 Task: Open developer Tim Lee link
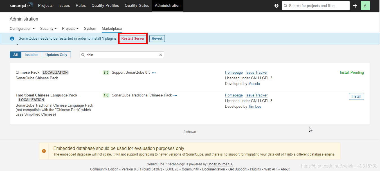[255, 107]
